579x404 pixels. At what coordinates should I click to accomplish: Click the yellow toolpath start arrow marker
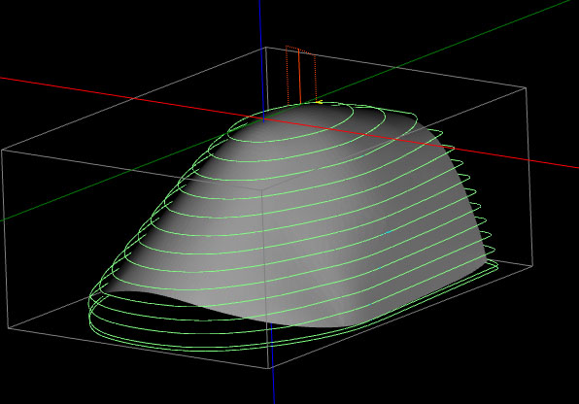(319, 102)
